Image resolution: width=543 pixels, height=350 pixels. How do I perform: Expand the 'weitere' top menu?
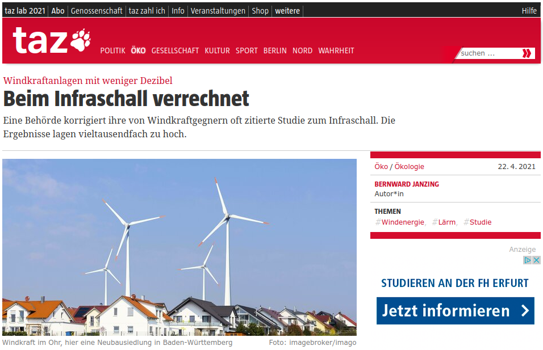pos(287,11)
